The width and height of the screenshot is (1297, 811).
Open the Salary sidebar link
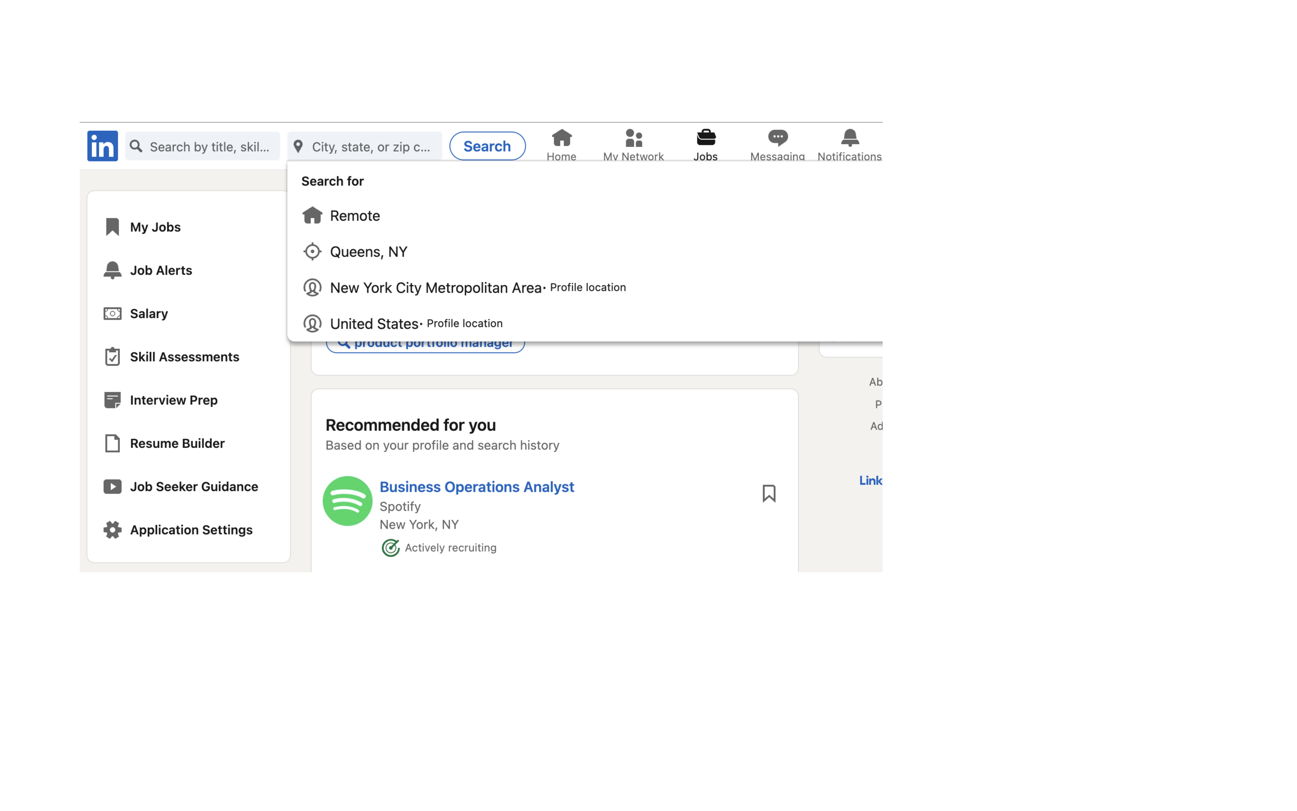click(149, 313)
